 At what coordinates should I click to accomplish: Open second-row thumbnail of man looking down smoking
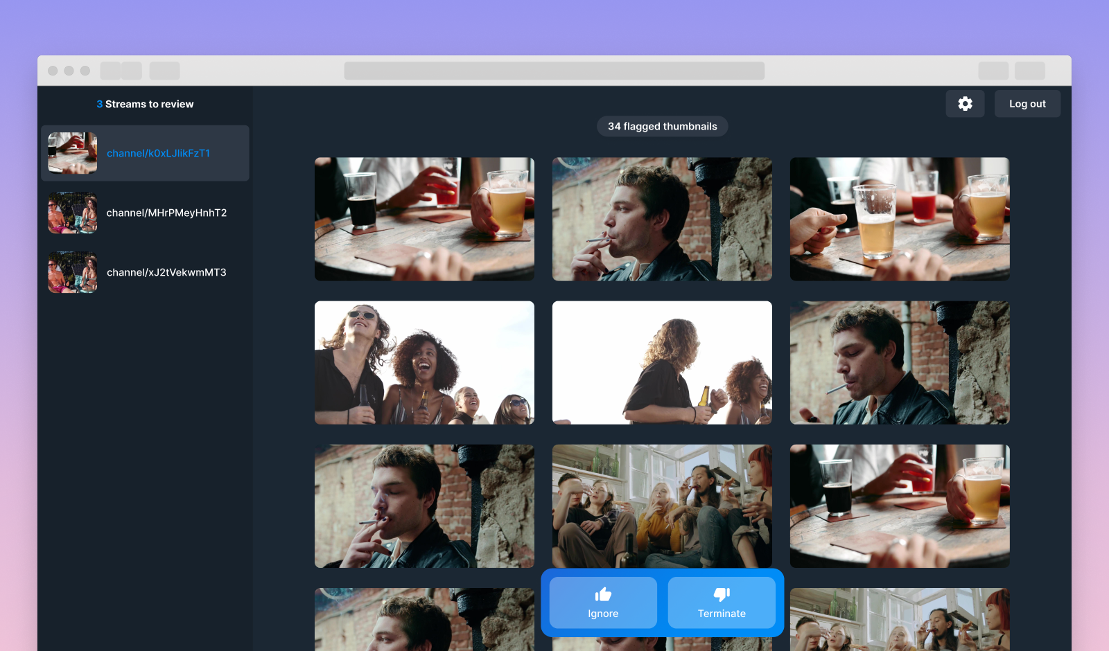coord(900,362)
